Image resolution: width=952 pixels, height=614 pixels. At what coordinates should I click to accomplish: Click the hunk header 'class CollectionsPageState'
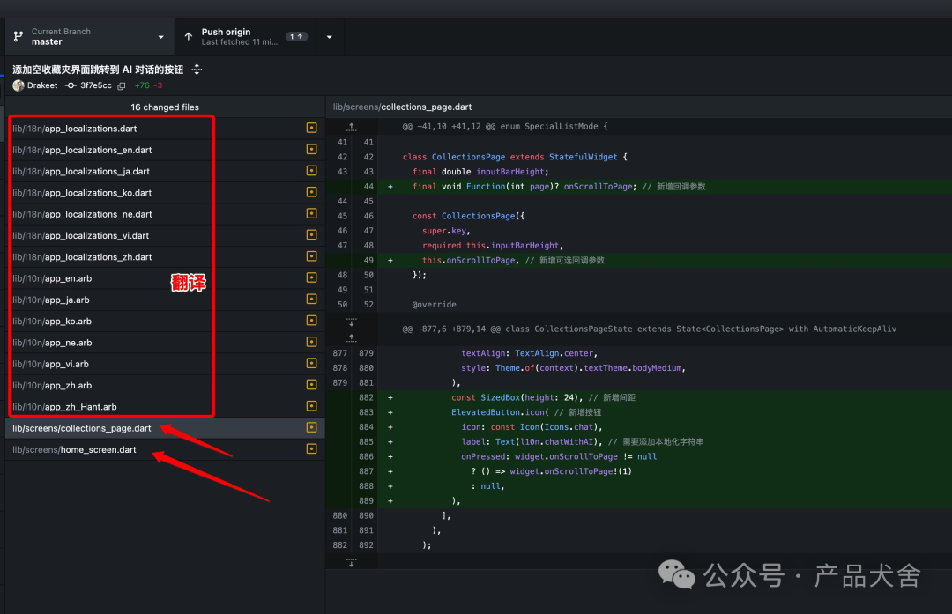(x=649, y=329)
